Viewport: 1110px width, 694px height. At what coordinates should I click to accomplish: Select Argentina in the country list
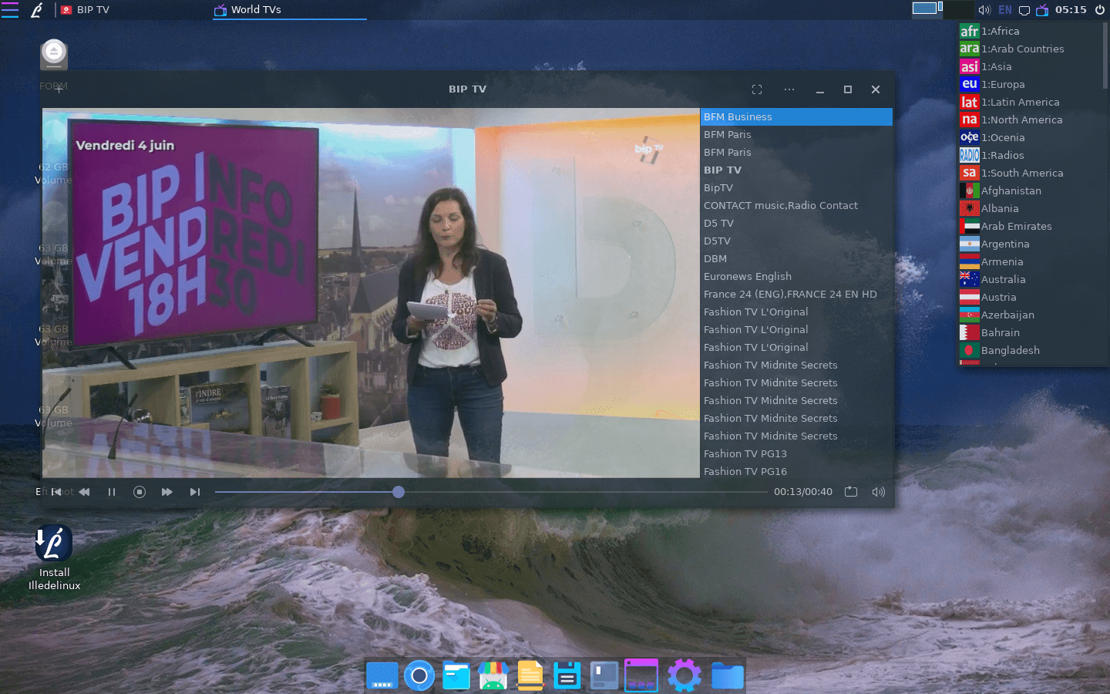[1031, 244]
